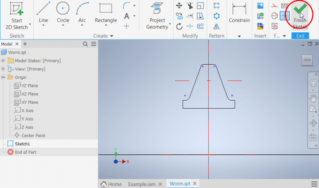Select the Trim scissors tool
319x188 pixels.
[x=190, y=5]
